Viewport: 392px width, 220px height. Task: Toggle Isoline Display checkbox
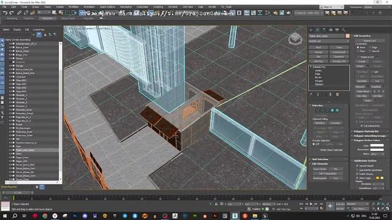[x=357, y=174]
